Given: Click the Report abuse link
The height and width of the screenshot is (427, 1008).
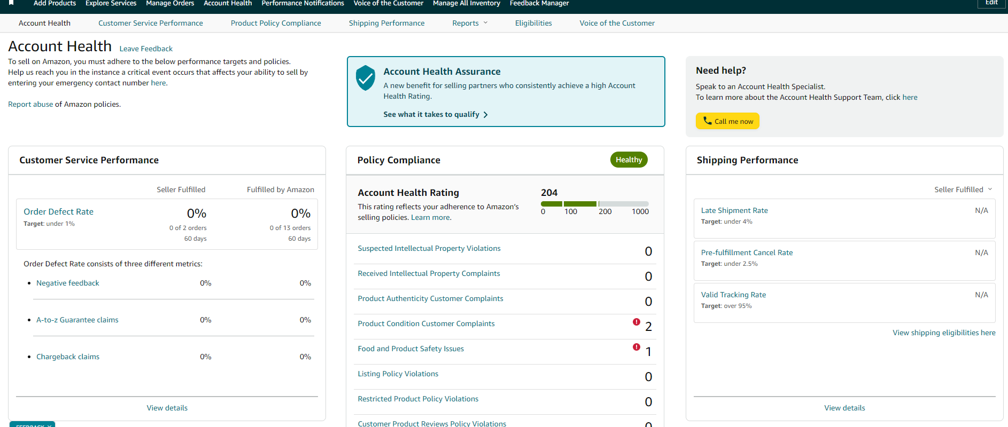Looking at the screenshot, I should point(30,104).
